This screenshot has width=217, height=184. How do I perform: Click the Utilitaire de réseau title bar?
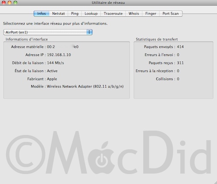(108, 3)
